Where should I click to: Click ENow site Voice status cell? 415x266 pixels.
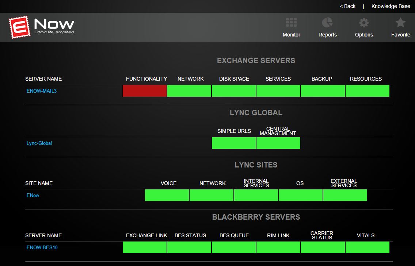tap(167, 195)
